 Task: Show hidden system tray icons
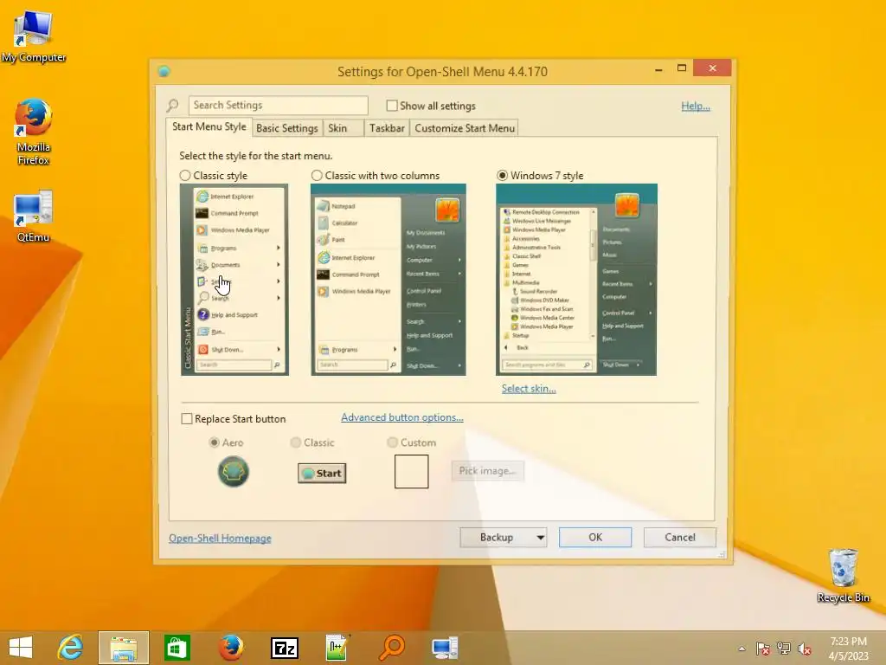coord(742,649)
